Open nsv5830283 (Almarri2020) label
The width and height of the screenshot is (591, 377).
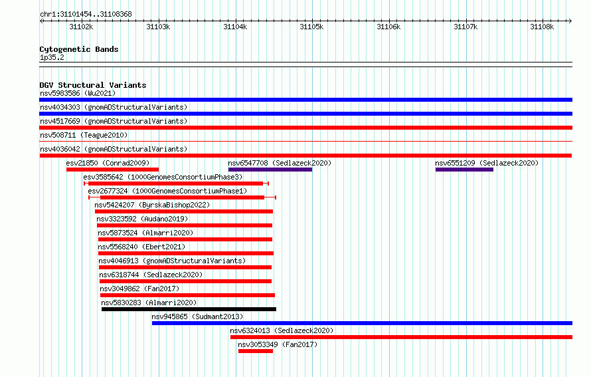tap(149, 303)
